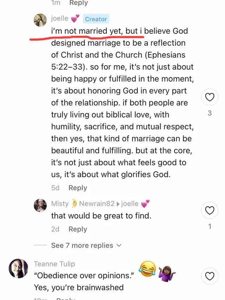This screenshot has height=300, width=225.
Task: Tap the Creator badge beside joelle
Action: (96, 19)
